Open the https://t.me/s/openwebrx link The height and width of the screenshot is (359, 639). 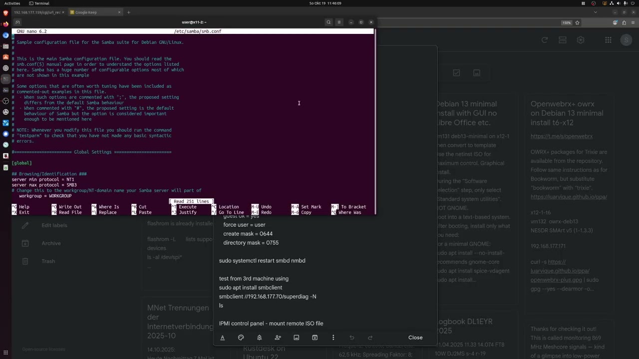pyautogui.click(x=562, y=136)
